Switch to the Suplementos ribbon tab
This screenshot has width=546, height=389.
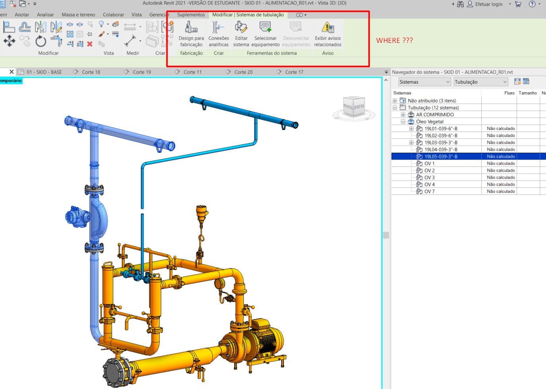click(191, 15)
